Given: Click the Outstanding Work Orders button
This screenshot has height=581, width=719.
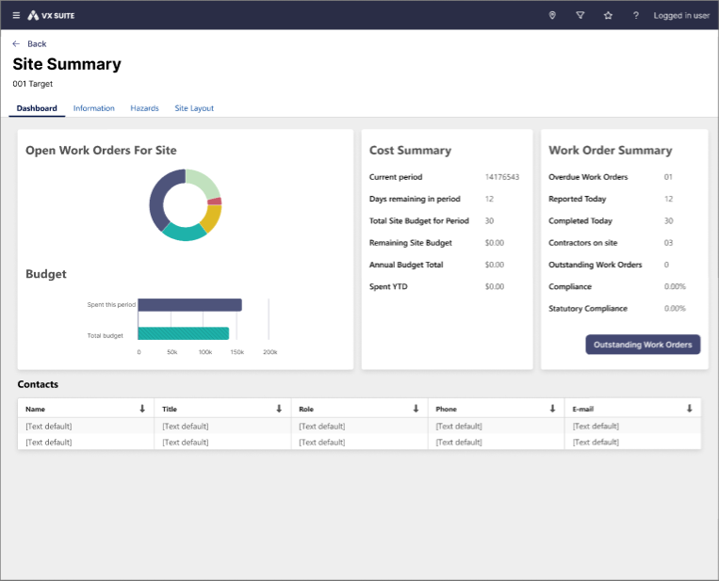Looking at the screenshot, I should coord(643,345).
